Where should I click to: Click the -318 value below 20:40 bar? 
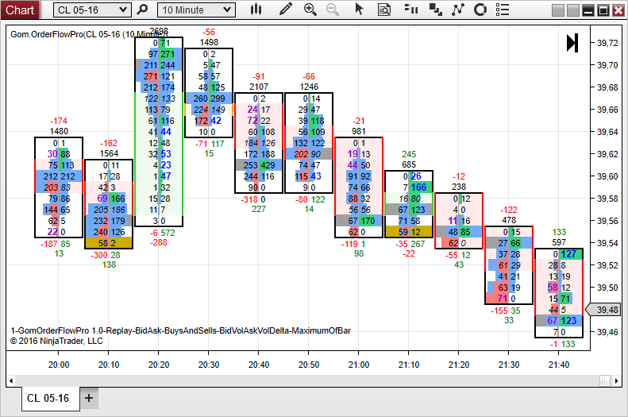249,199
